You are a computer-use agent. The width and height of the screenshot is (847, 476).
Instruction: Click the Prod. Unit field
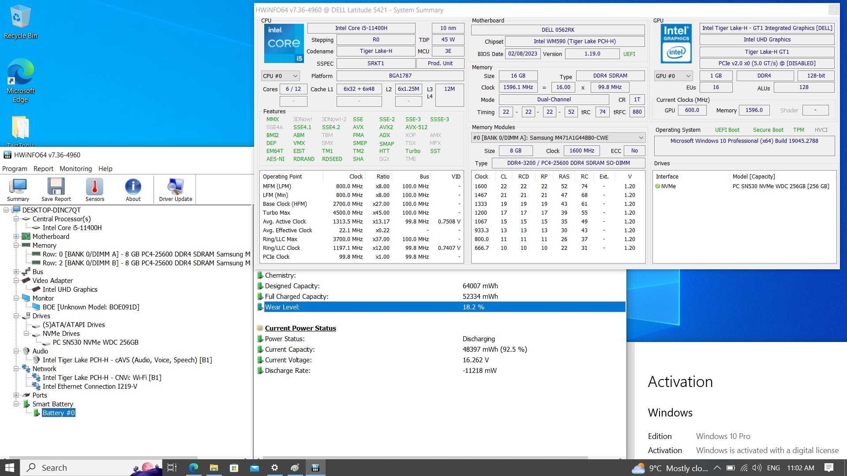point(440,63)
